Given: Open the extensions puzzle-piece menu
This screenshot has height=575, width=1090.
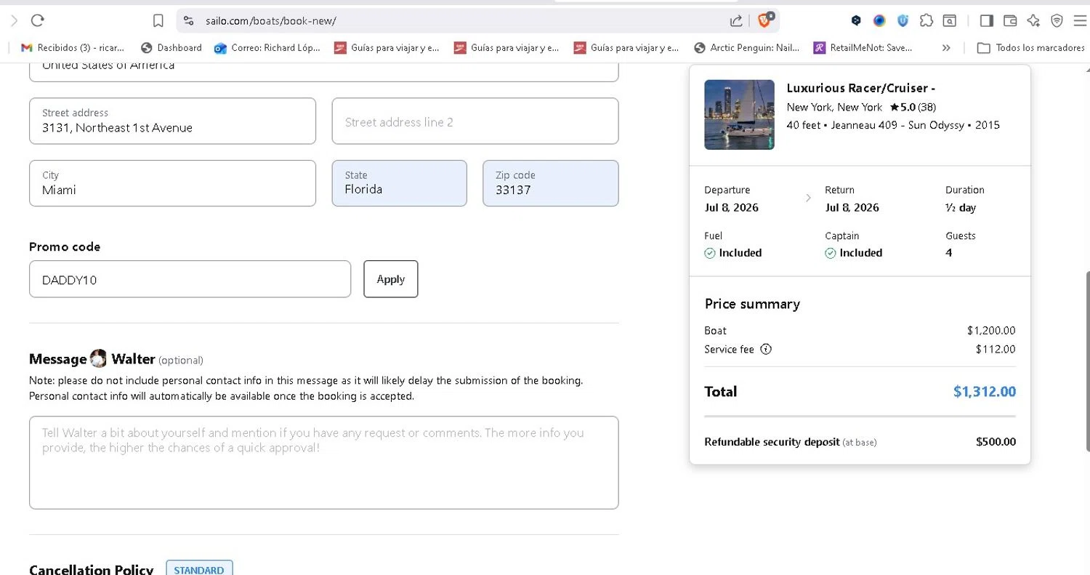Looking at the screenshot, I should tap(926, 21).
